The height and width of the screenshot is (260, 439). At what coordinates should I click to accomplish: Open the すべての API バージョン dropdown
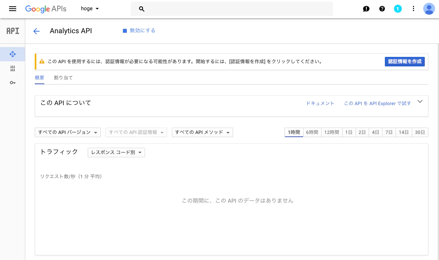(68, 132)
